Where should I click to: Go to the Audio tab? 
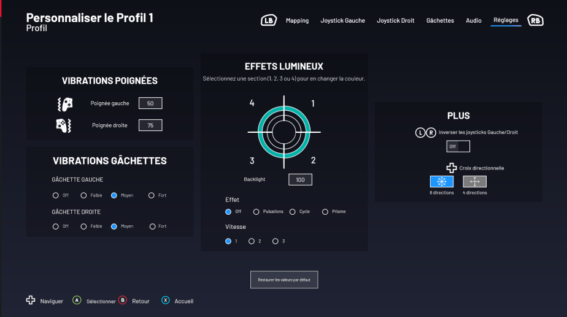(473, 21)
